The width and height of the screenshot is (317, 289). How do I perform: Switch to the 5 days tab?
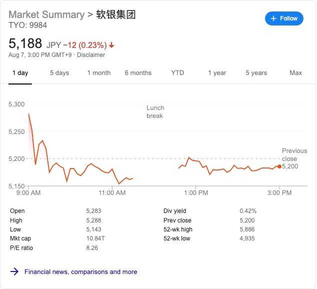coord(59,73)
